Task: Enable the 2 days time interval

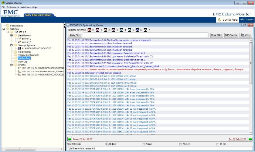Action: [x=143, y=144]
